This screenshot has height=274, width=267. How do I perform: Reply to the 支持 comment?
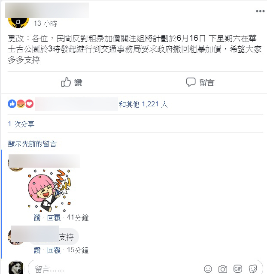tap(54, 250)
